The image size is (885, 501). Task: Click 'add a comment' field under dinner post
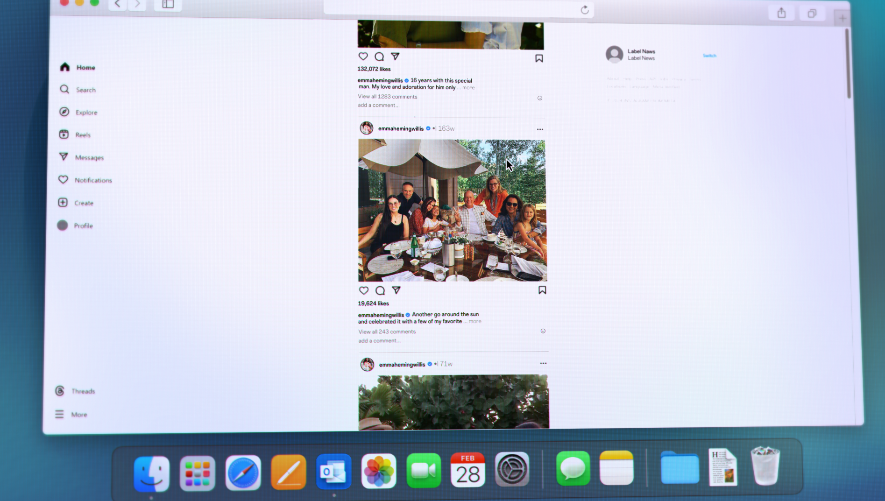coord(379,341)
